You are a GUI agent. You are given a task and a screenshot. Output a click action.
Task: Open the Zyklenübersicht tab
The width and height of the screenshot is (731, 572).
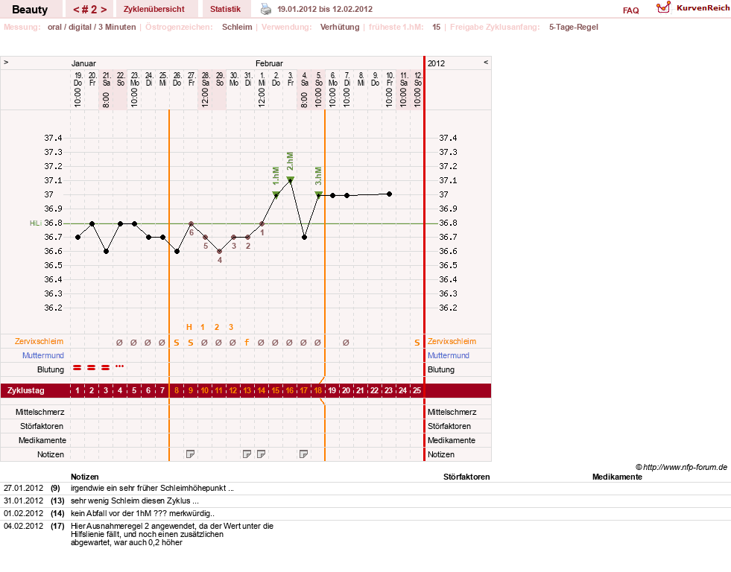154,9
